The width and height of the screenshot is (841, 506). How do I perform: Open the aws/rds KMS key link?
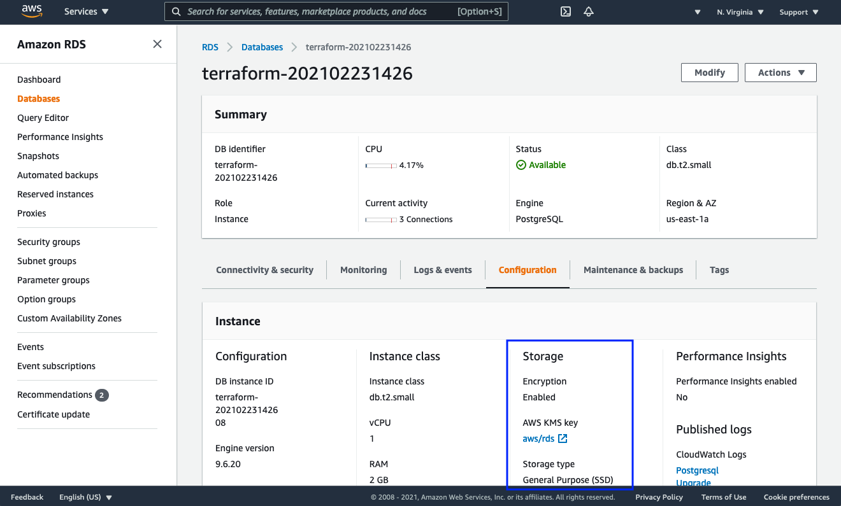[x=538, y=439]
